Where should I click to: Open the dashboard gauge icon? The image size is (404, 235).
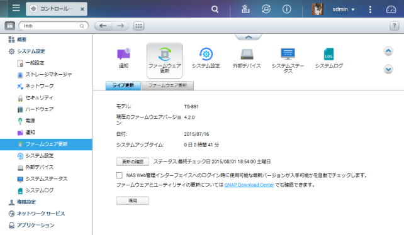[391, 9]
